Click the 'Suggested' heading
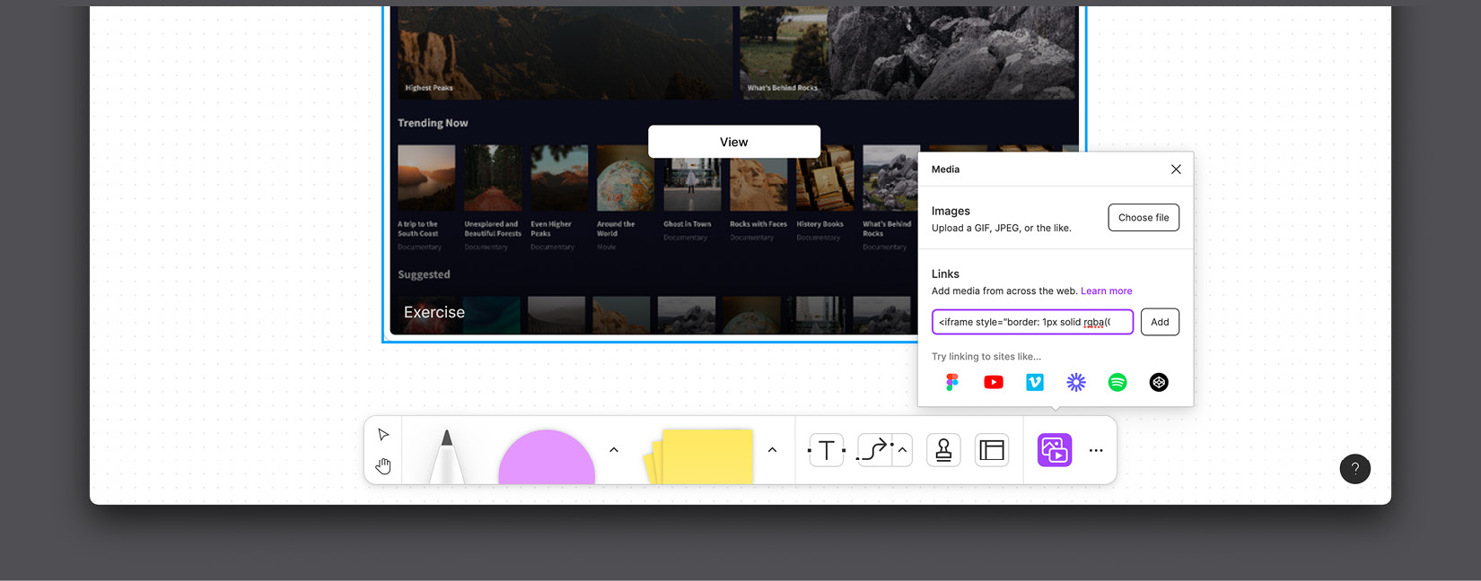Viewport: 1481px width, 581px height. (424, 274)
